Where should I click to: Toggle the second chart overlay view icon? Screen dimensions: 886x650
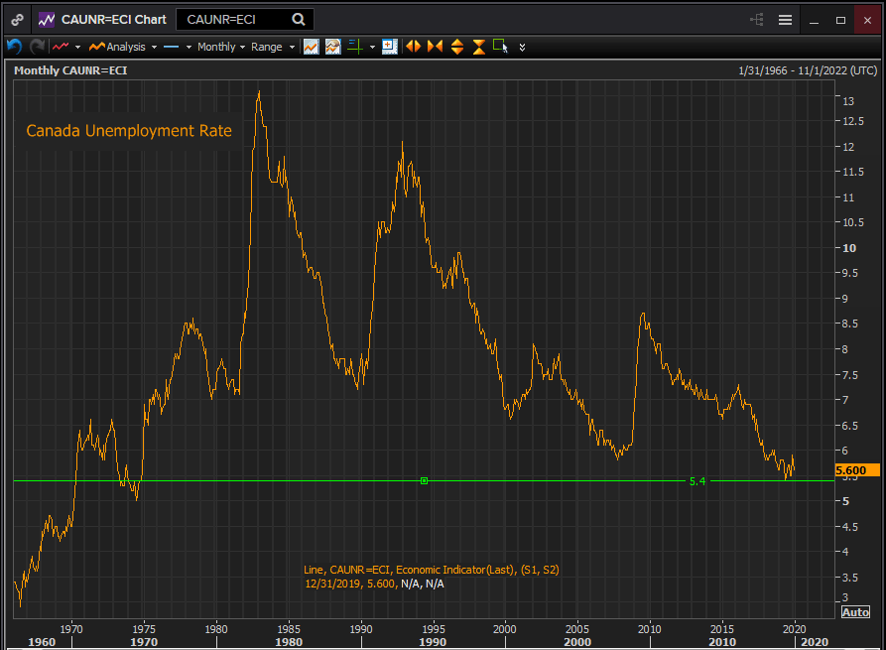tap(332, 47)
